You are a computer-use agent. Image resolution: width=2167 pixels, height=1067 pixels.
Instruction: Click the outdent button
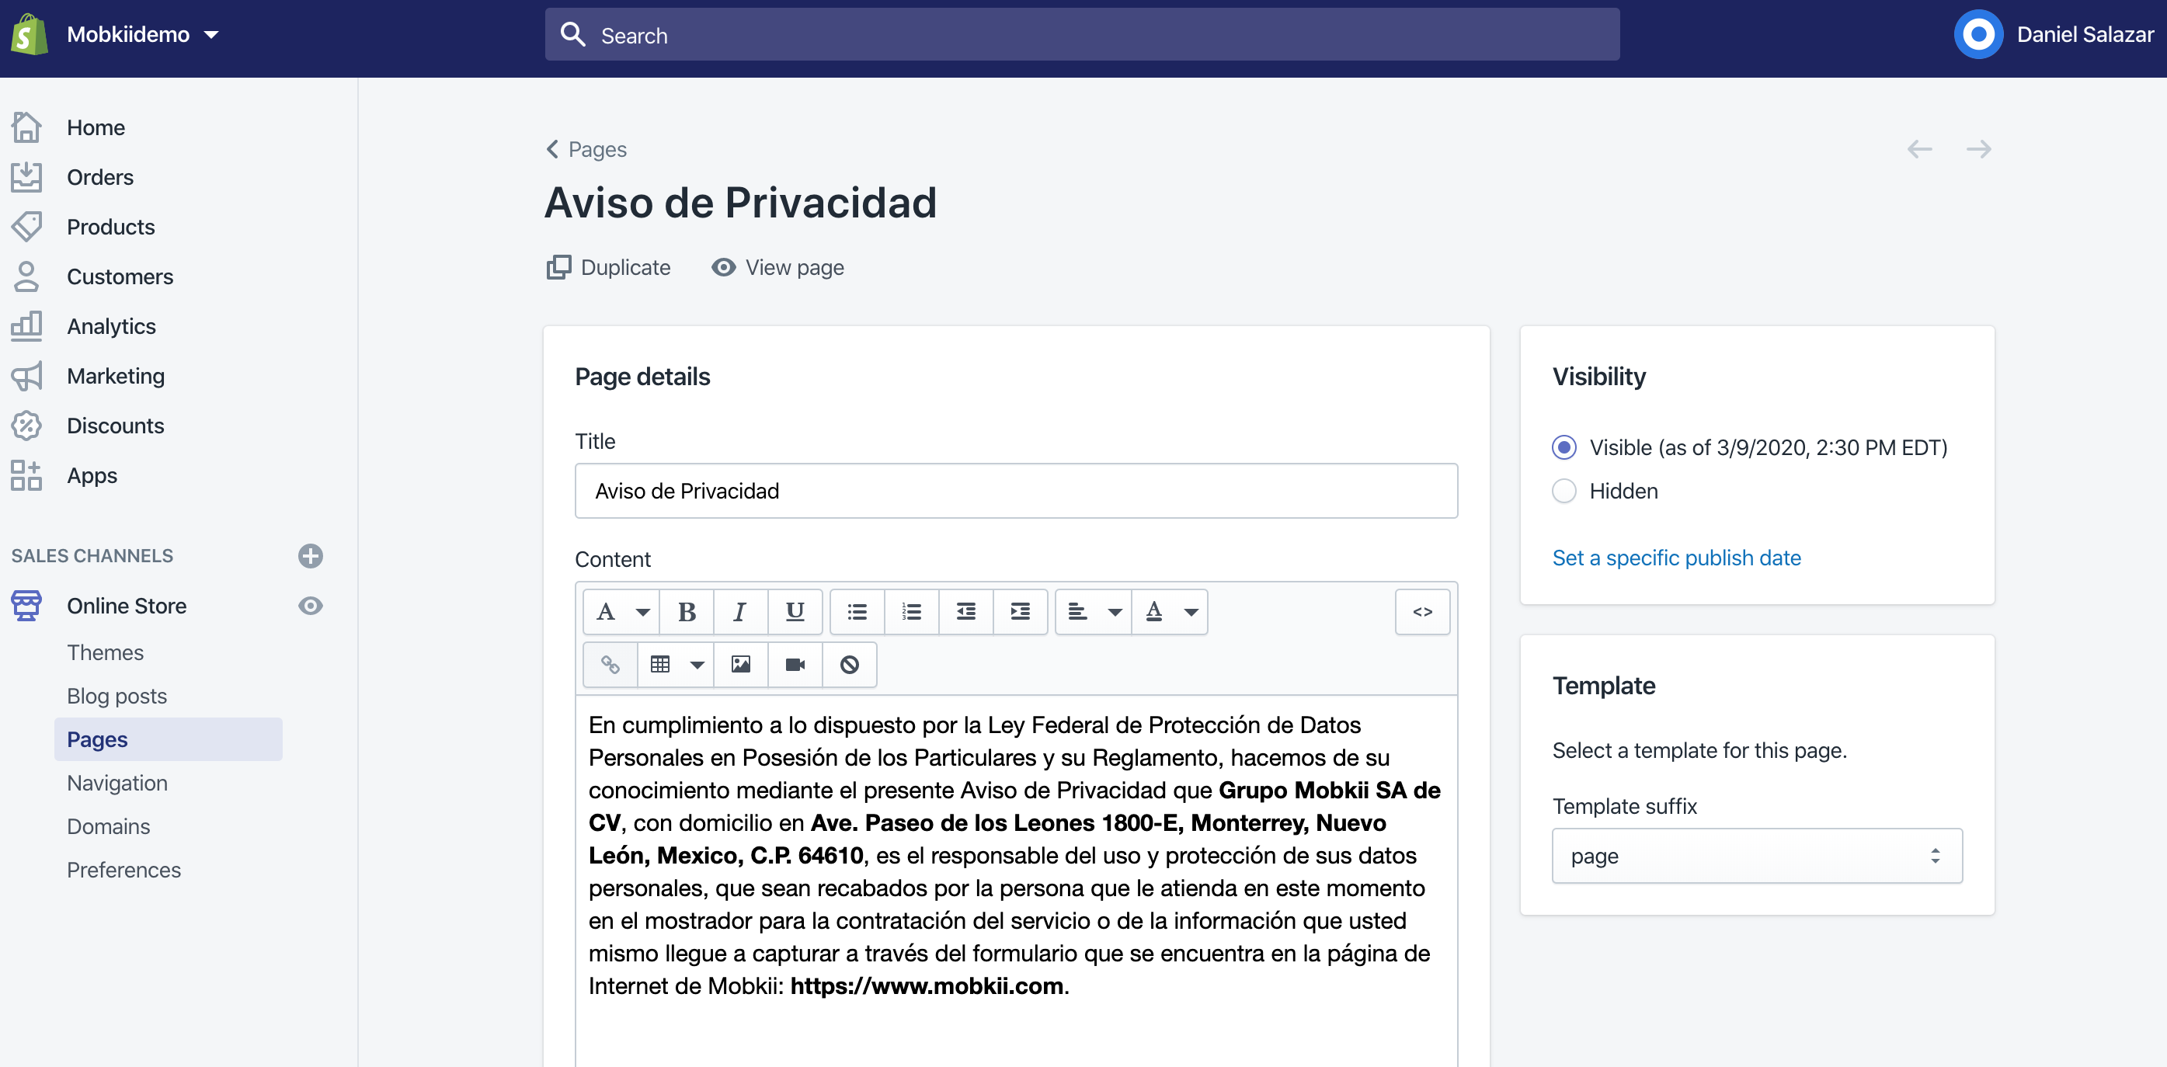(965, 612)
